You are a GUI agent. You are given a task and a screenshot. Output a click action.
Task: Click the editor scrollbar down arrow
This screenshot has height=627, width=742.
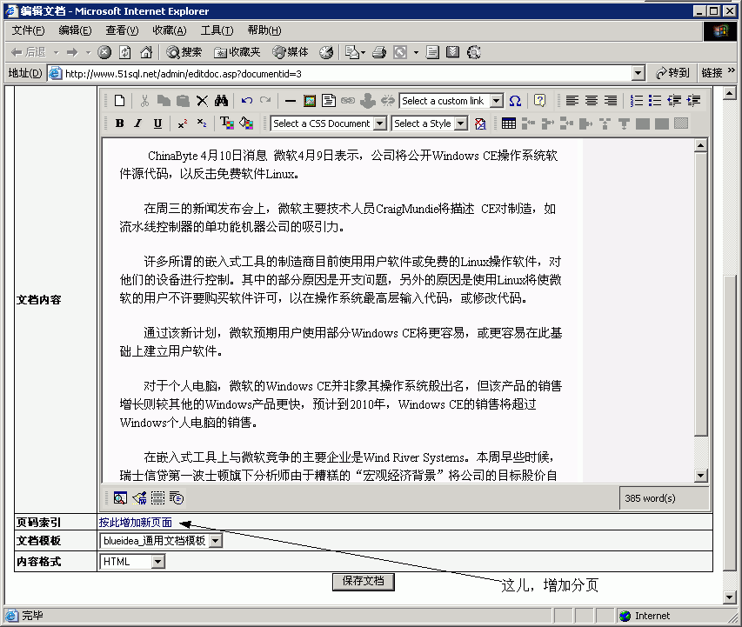701,475
